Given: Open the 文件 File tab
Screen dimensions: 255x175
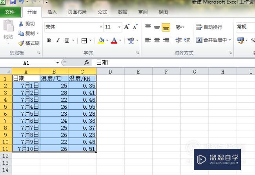Looking at the screenshot, I should (x=10, y=12).
